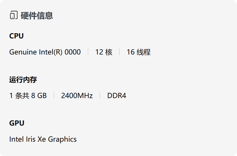This screenshot has width=237, height=156.
Task: Click the 16 线程 thread count
Action: click(x=138, y=52)
